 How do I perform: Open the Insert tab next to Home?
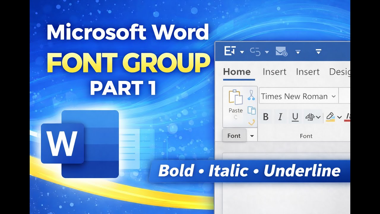[275, 72]
